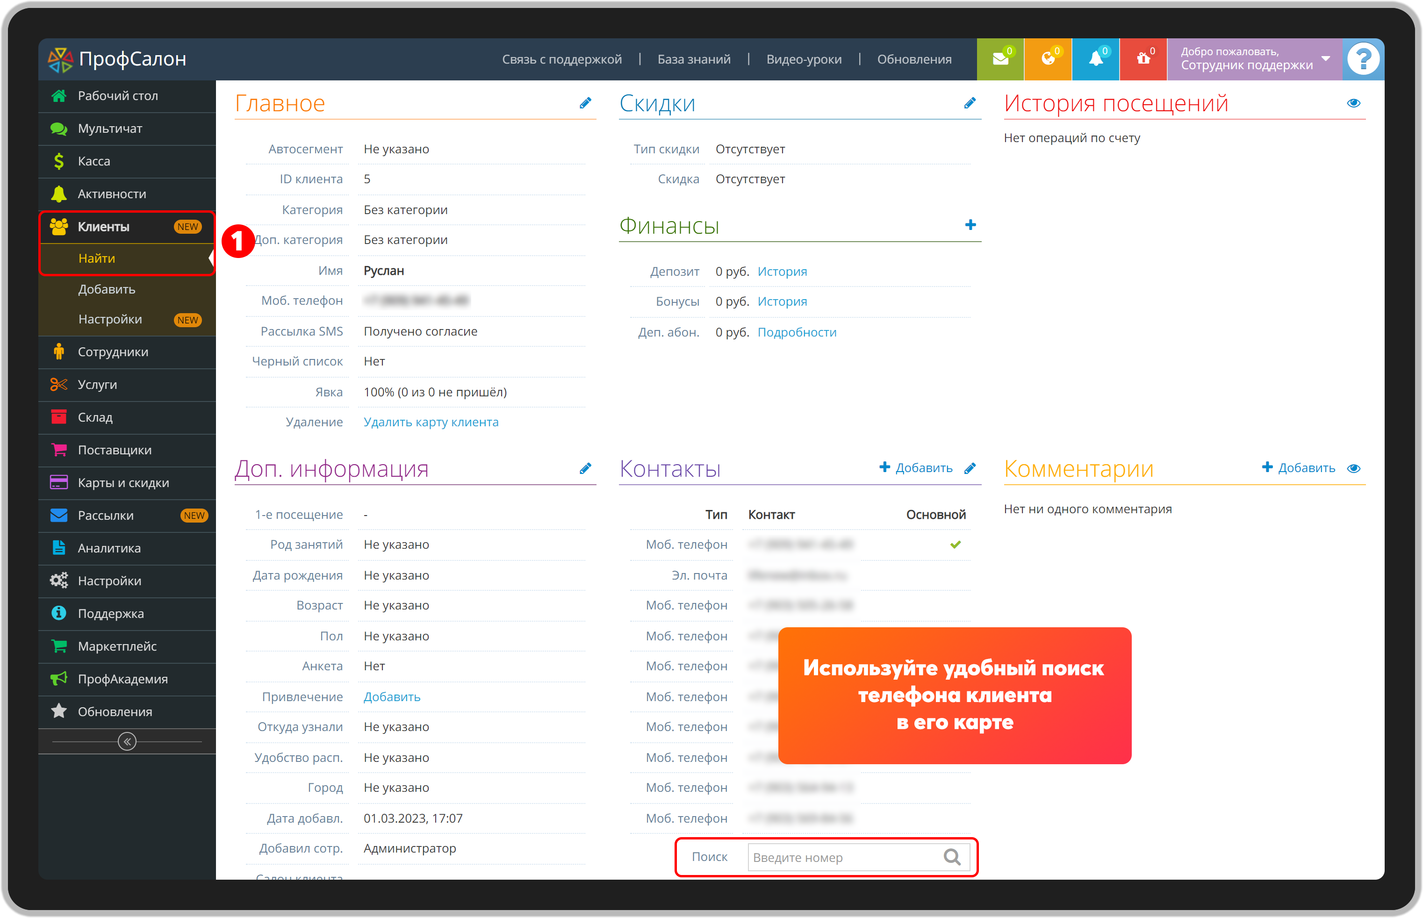Select Добавить under Клиенты

point(107,290)
